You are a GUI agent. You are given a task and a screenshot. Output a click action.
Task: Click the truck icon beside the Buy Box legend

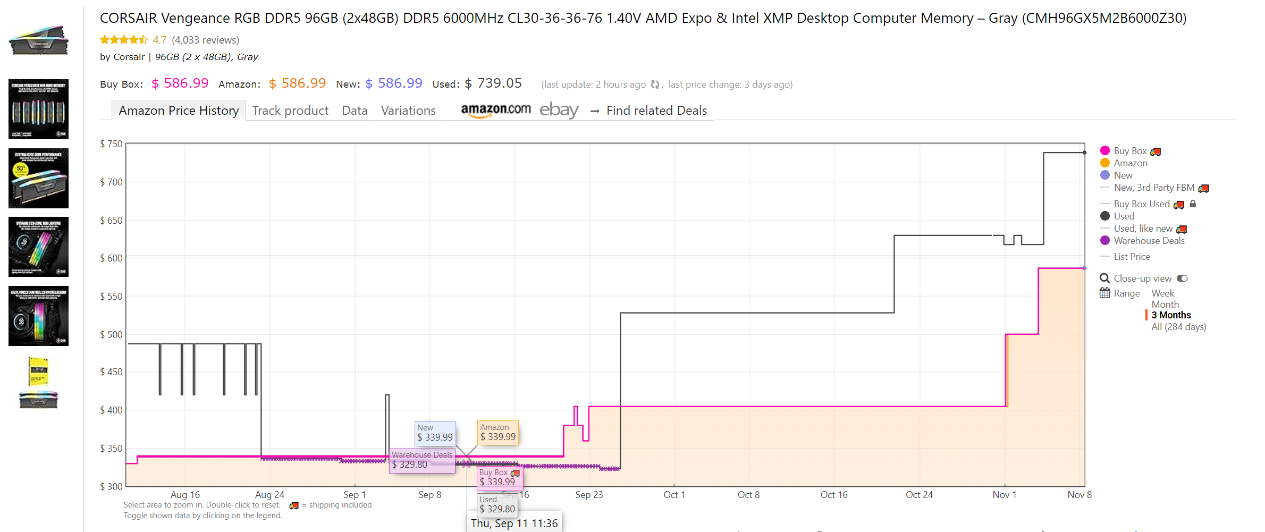(x=1156, y=152)
